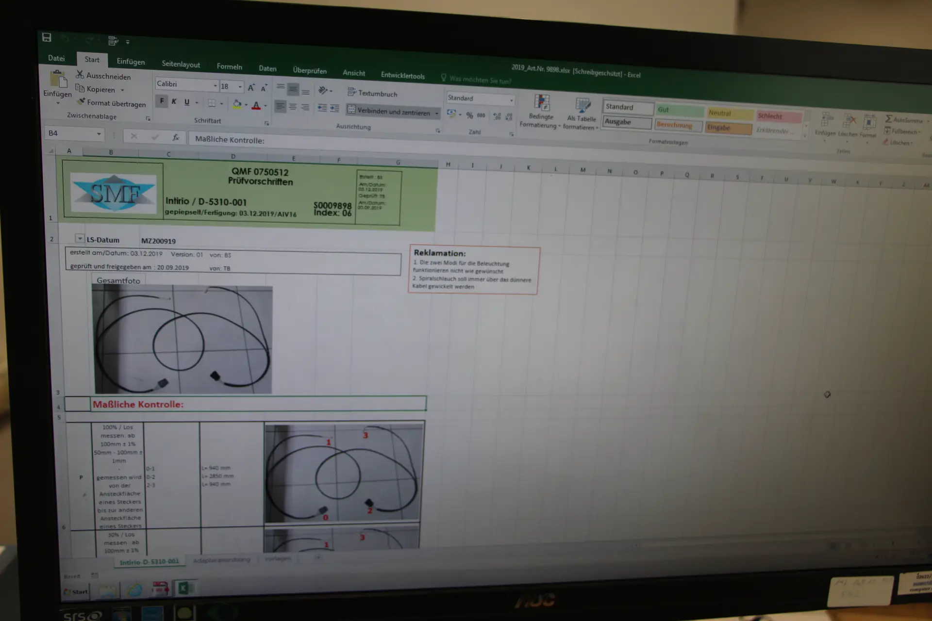Switch to the Einfügen ribbon tab

click(131, 62)
